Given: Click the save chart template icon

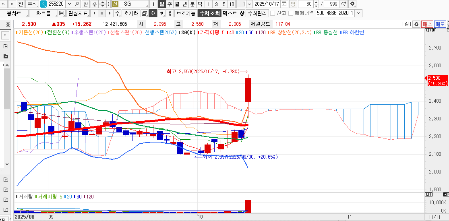Looking at the screenshot, I should pos(62,13).
